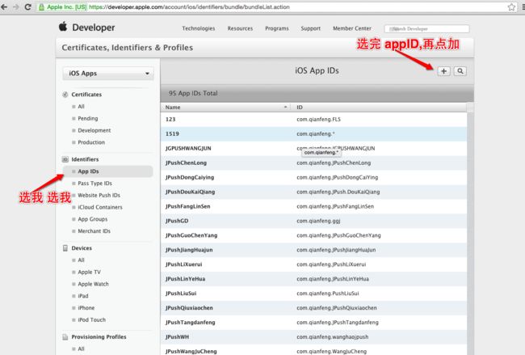Select the JPushFangLinSen row
525x355 pixels.
coord(313,206)
